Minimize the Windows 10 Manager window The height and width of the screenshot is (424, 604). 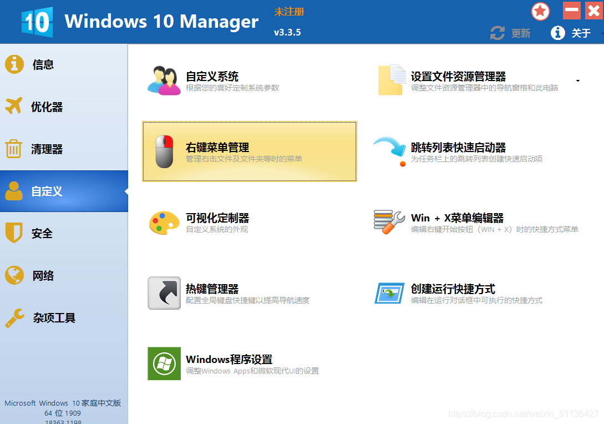coord(572,11)
